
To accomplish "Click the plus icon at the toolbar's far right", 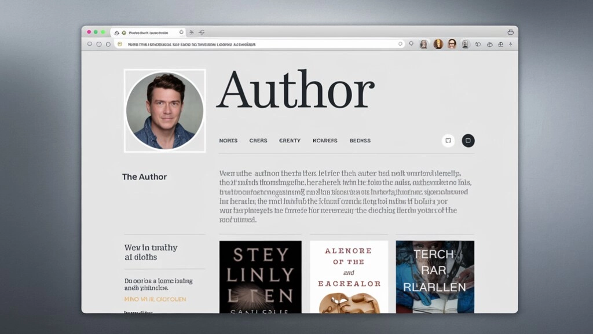I will pyautogui.click(x=510, y=43).
